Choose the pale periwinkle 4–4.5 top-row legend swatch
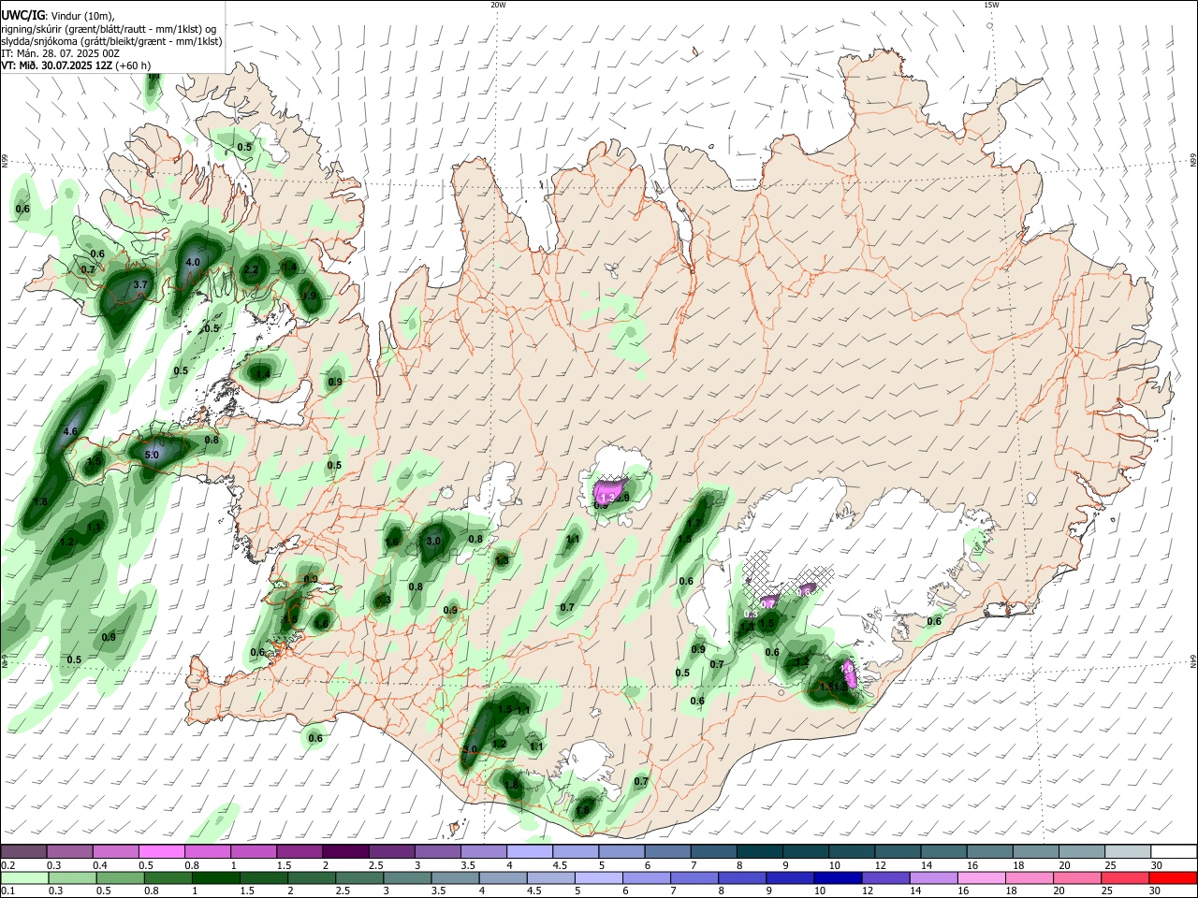The height and width of the screenshot is (898, 1198). point(530,851)
